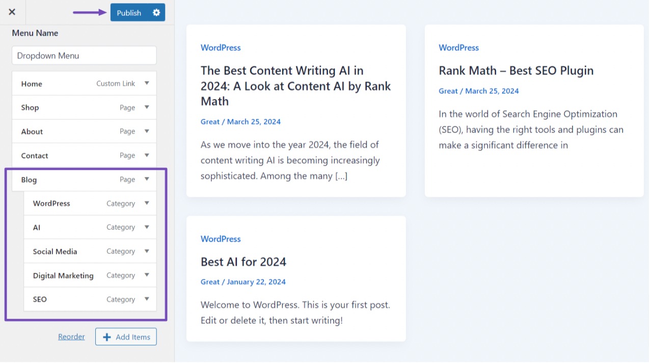Expand the Shop menu item arrow
650x363 pixels.
(x=147, y=107)
